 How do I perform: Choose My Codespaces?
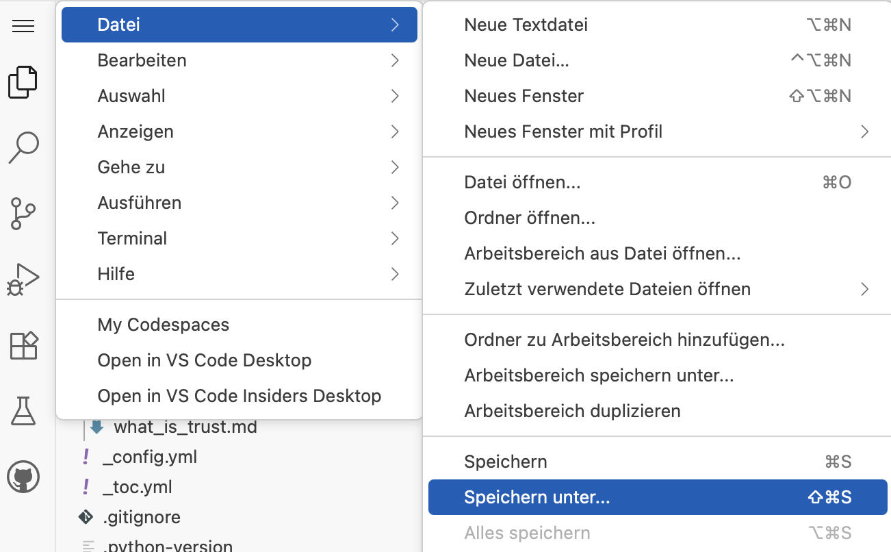[240, 325]
